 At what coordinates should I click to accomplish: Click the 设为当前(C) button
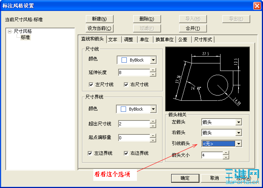tap(99, 28)
